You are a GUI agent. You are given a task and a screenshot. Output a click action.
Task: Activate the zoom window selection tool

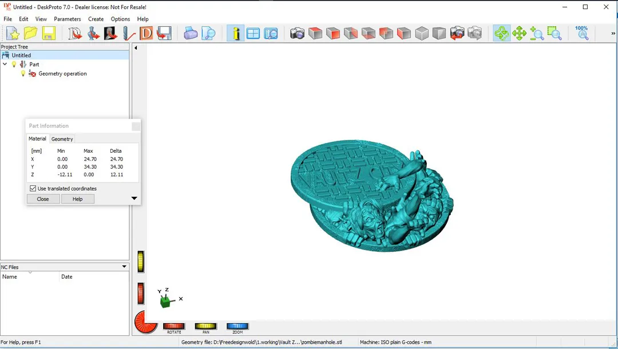point(555,34)
